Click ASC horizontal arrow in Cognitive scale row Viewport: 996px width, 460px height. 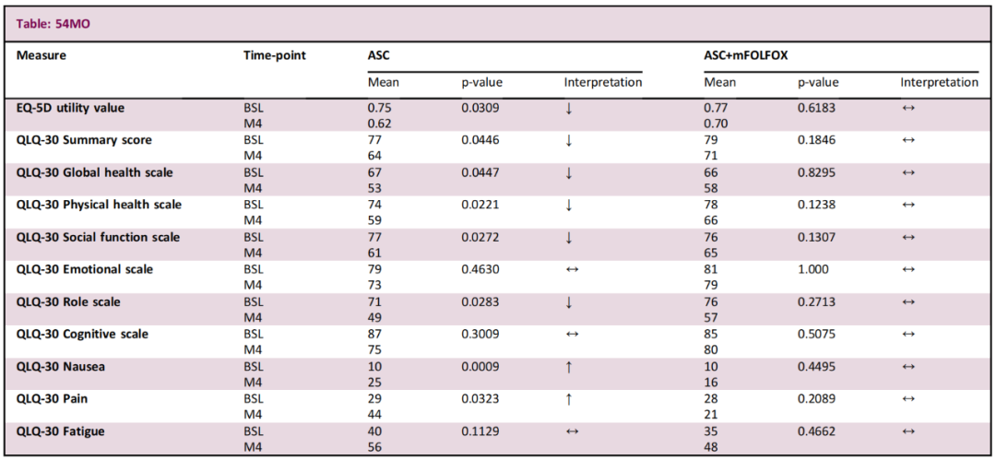tap(570, 335)
